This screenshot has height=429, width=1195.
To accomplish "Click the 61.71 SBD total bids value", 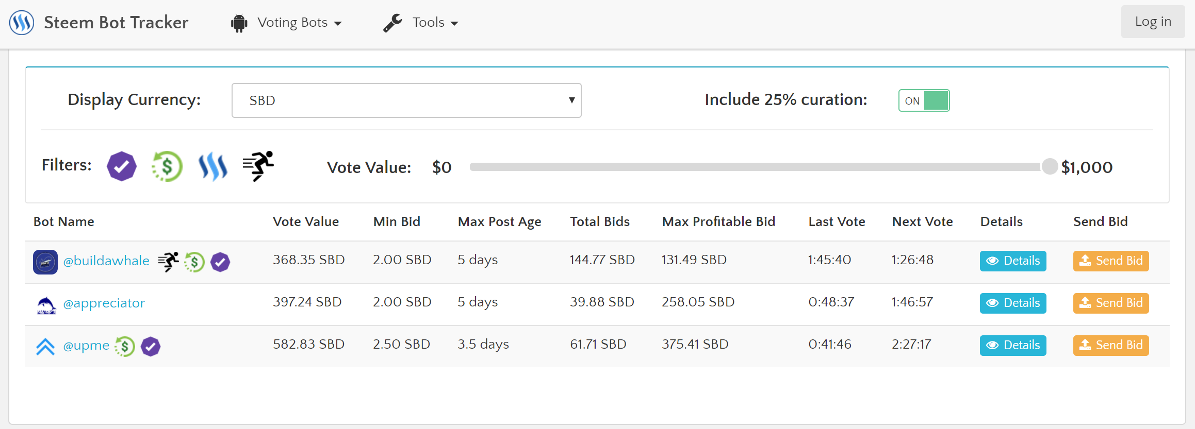I will tap(598, 345).
